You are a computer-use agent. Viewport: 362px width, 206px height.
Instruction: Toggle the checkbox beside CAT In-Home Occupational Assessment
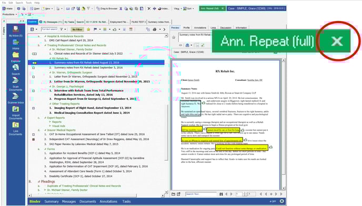[x=34, y=134]
